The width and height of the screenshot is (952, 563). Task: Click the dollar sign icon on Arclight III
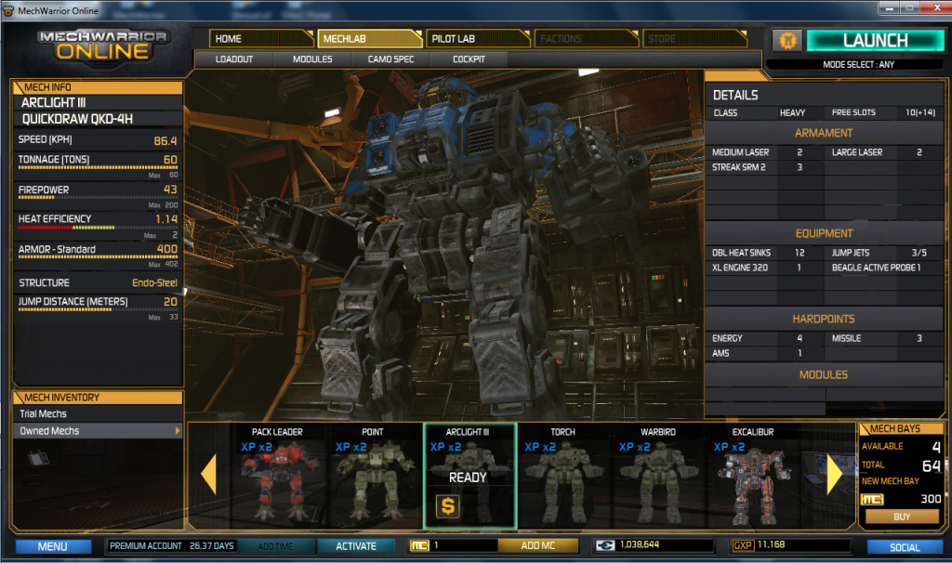449,506
